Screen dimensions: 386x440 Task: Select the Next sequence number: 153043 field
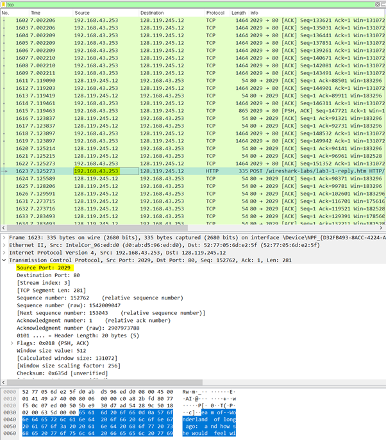coord(111,313)
